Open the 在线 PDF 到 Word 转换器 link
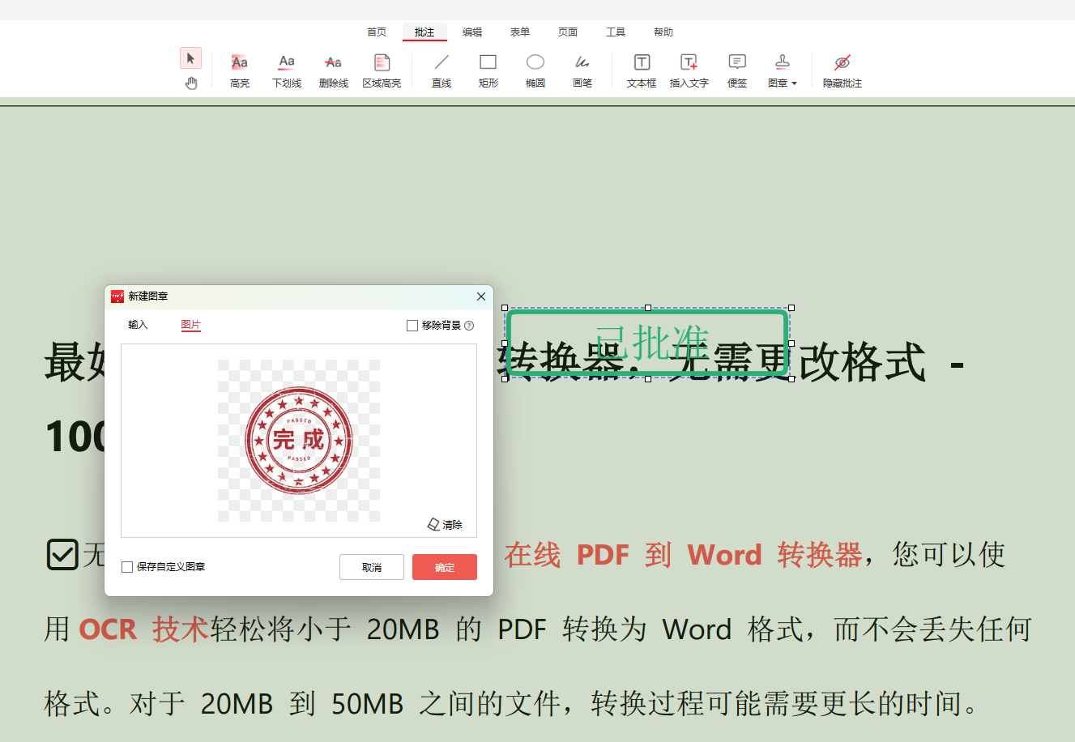 [x=683, y=555]
